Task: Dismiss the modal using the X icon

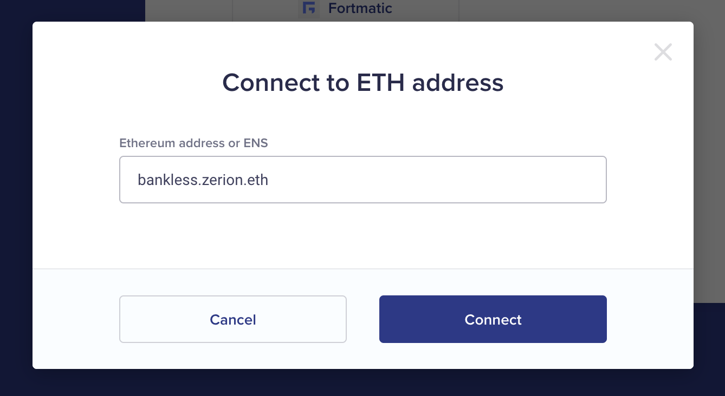Action: click(663, 52)
